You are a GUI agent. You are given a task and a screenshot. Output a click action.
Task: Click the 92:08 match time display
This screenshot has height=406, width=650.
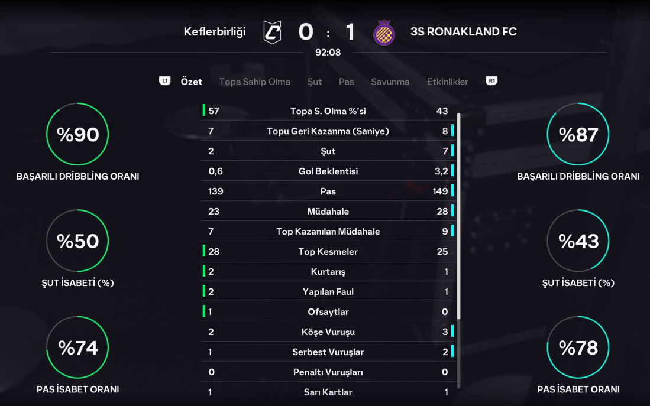click(328, 52)
